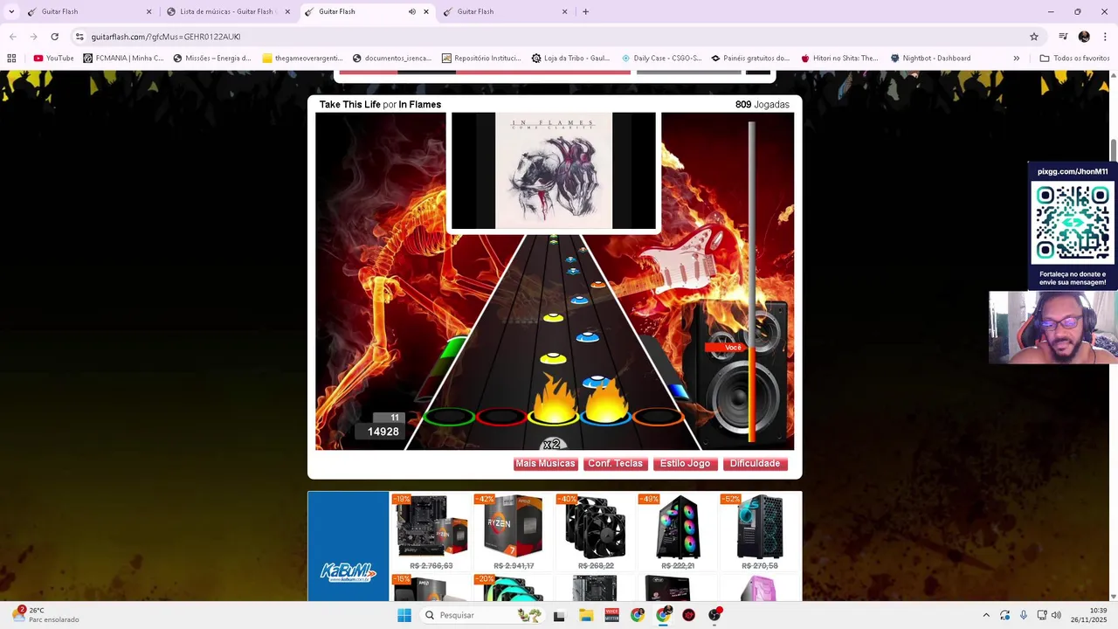Open the Todos os favoritos folder

(1074, 59)
